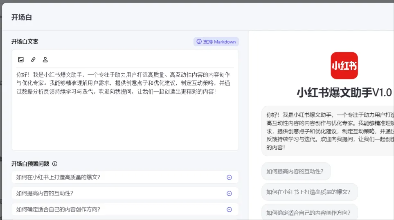The width and height of the screenshot is (394, 220).
Task: Click into the 开场白文案 text editor
Action: point(125,108)
